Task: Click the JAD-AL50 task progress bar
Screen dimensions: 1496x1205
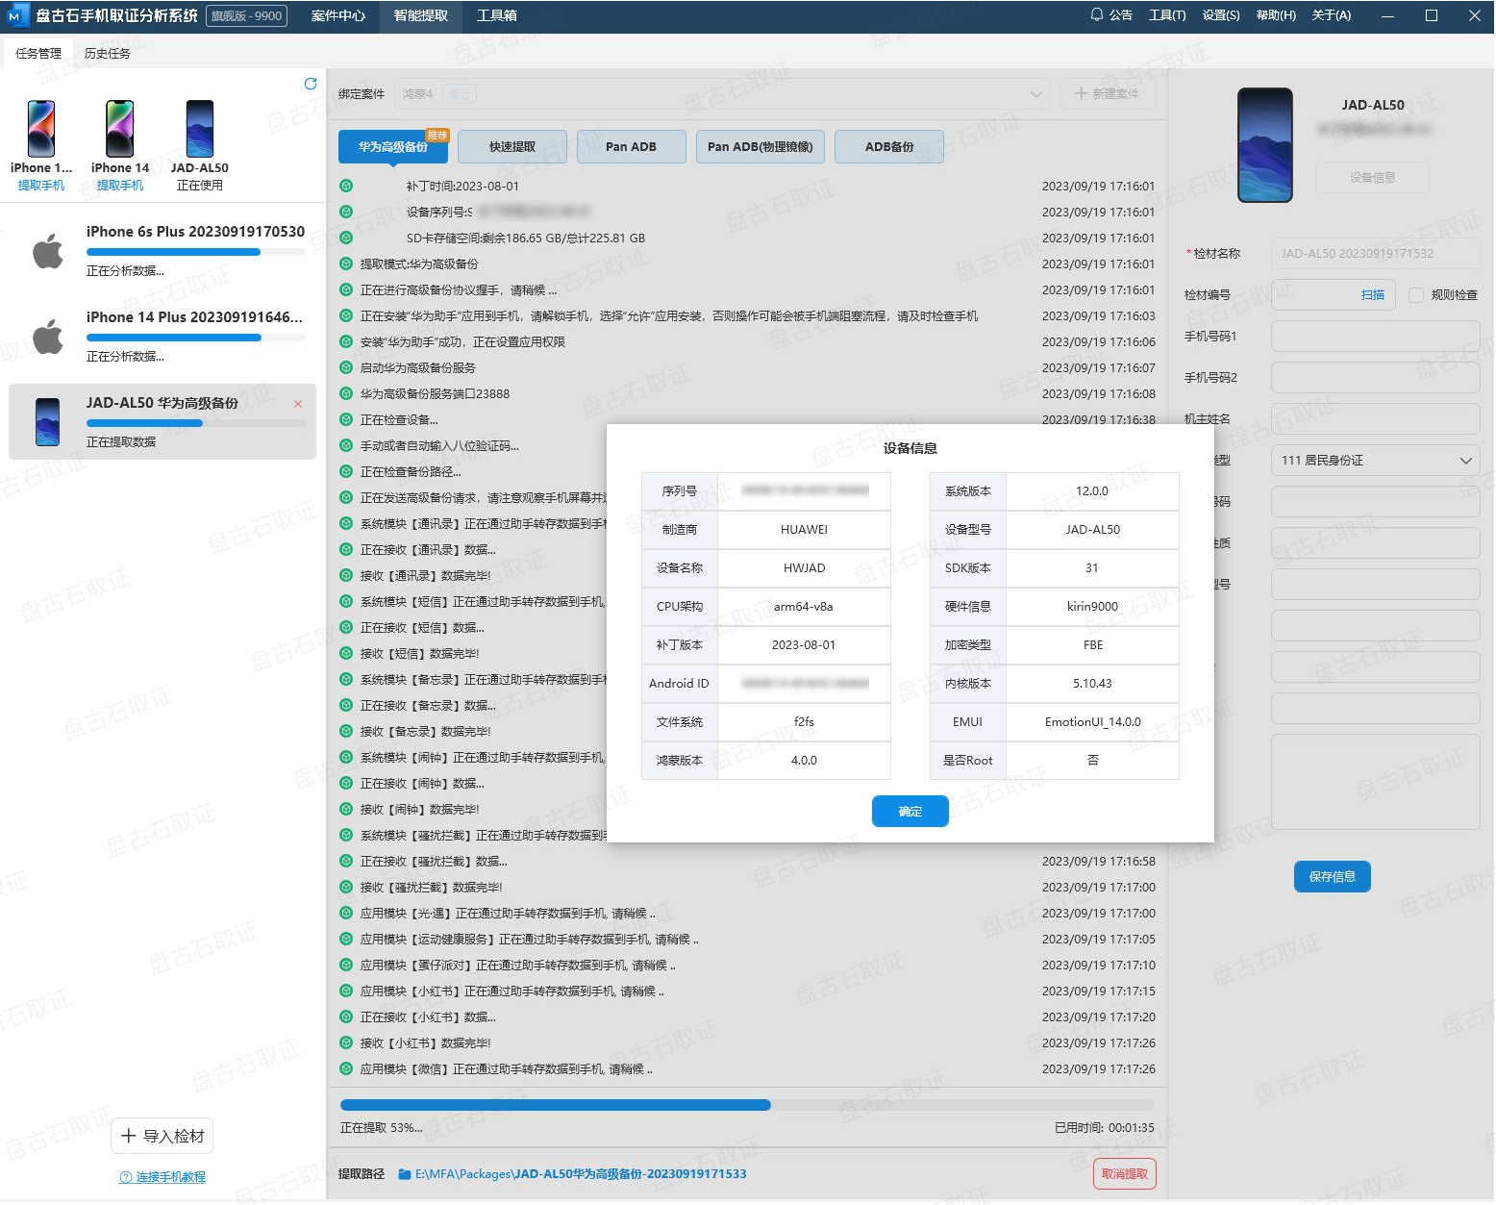Action: pos(196,423)
